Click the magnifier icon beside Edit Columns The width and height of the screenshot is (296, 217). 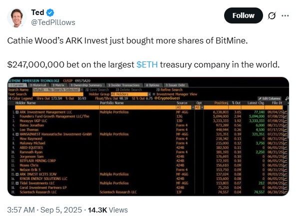coord(288,98)
